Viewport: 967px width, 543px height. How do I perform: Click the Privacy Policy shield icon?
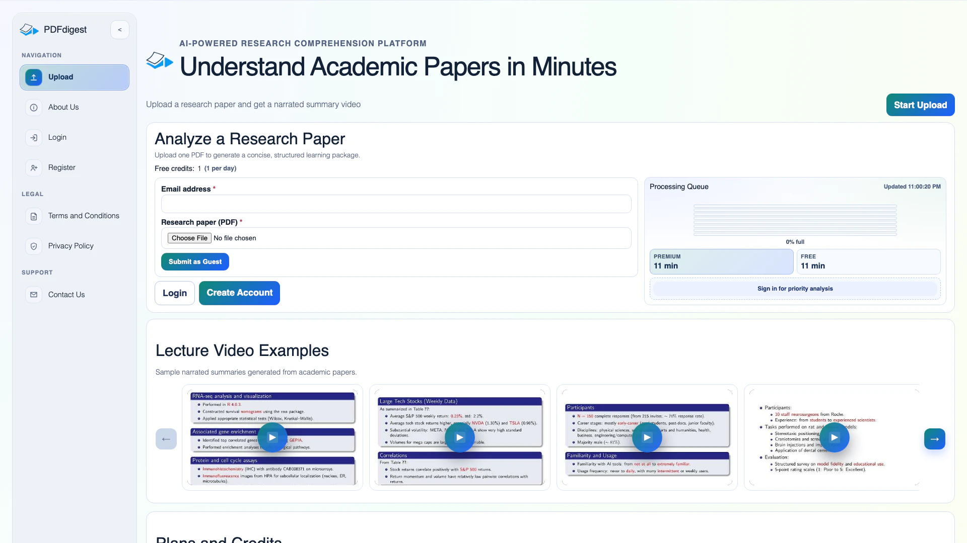34,246
